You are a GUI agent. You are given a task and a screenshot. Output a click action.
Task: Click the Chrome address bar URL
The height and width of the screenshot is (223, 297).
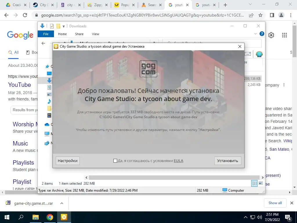[142, 15]
